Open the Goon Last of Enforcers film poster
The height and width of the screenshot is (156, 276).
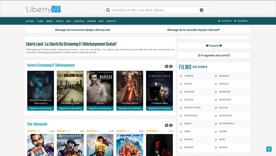click(41, 145)
